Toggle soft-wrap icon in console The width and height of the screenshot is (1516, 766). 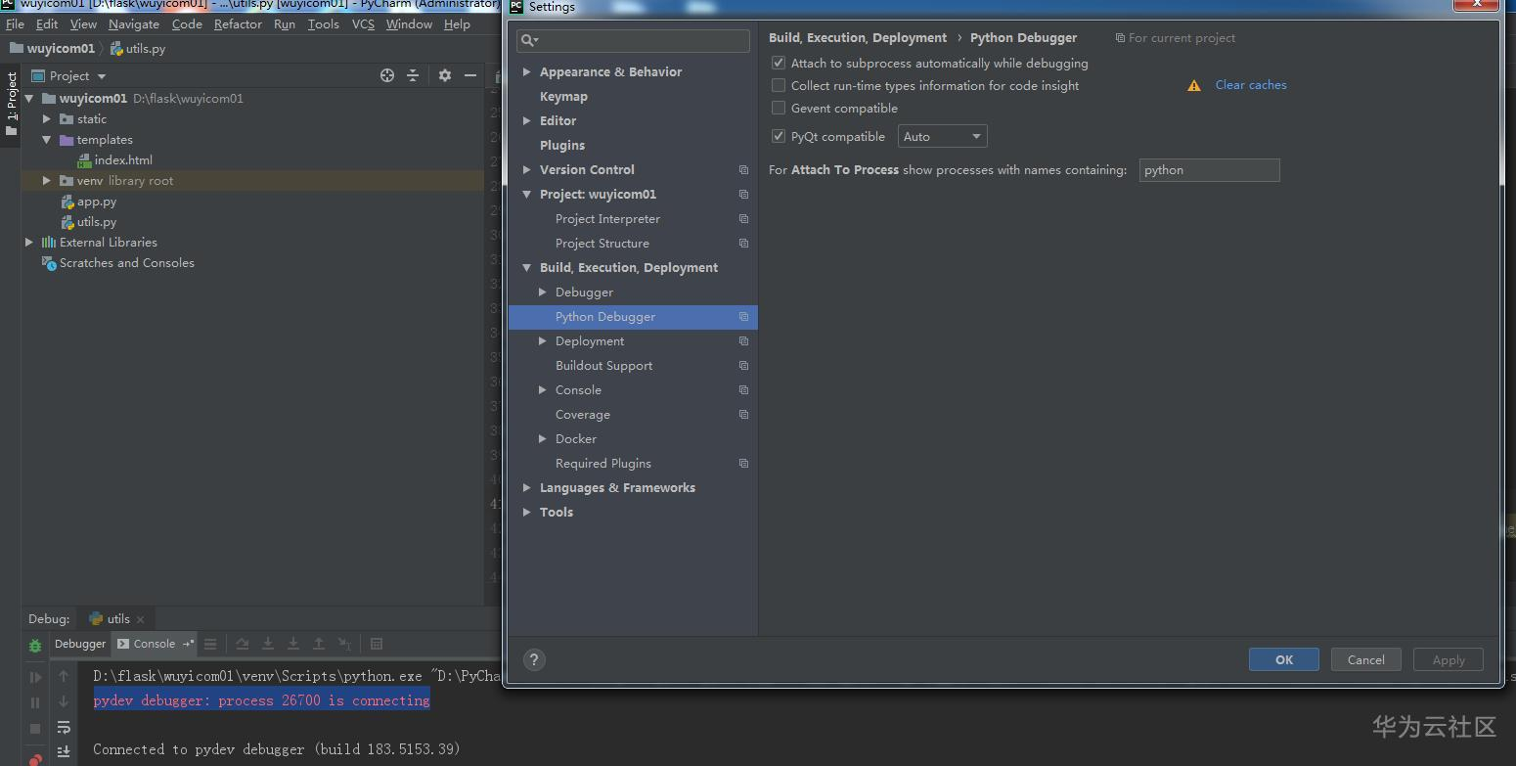(x=64, y=727)
